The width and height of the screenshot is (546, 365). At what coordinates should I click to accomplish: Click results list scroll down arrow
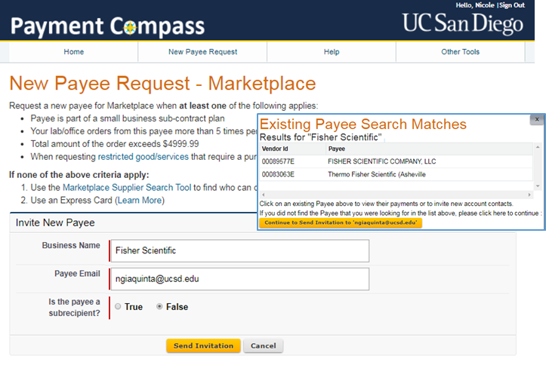(538, 186)
